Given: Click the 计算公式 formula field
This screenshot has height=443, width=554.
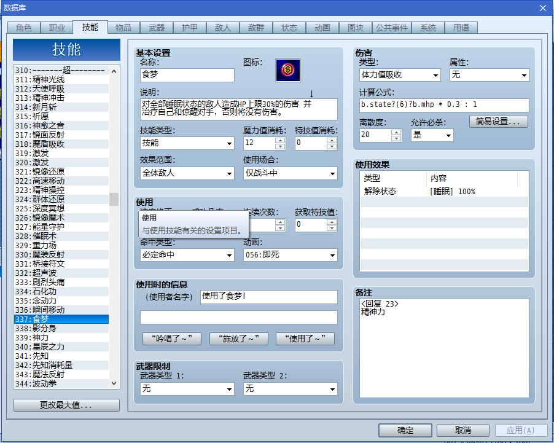Looking at the screenshot, I should [x=444, y=105].
